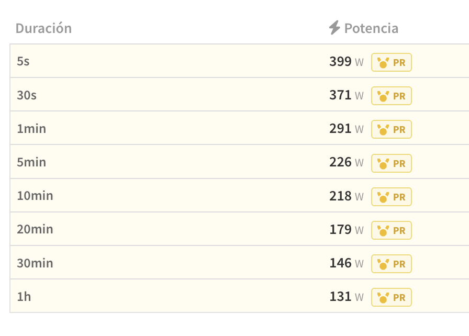This screenshot has width=469, height=336.
Task: Select the 179 W power value
Action: click(341, 229)
